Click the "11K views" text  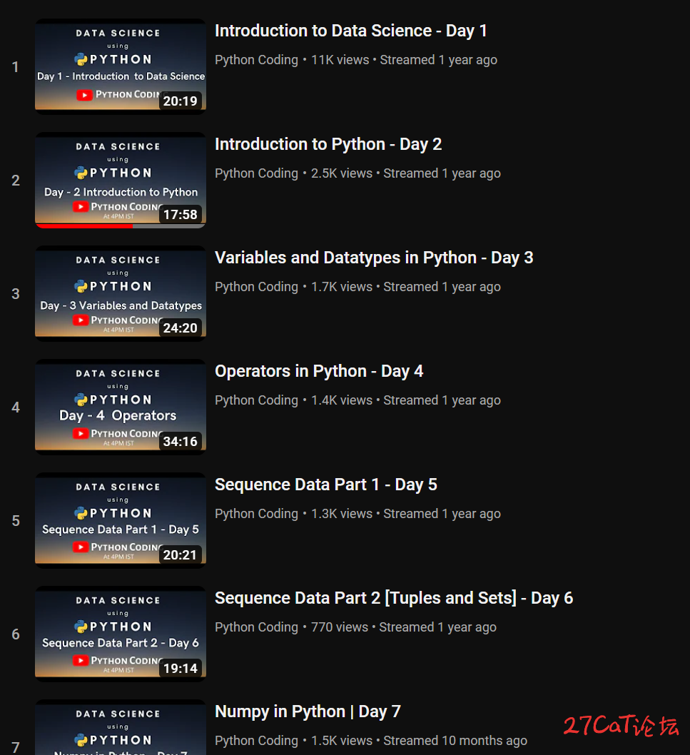(x=340, y=60)
